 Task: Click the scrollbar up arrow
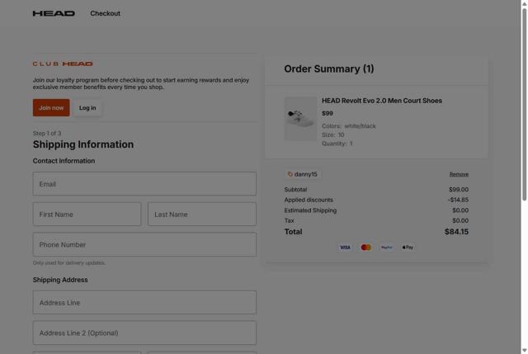click(x=525, y=3)
